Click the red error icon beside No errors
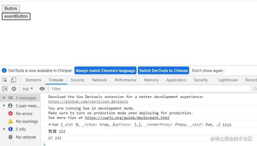 [x=10, y=113]
